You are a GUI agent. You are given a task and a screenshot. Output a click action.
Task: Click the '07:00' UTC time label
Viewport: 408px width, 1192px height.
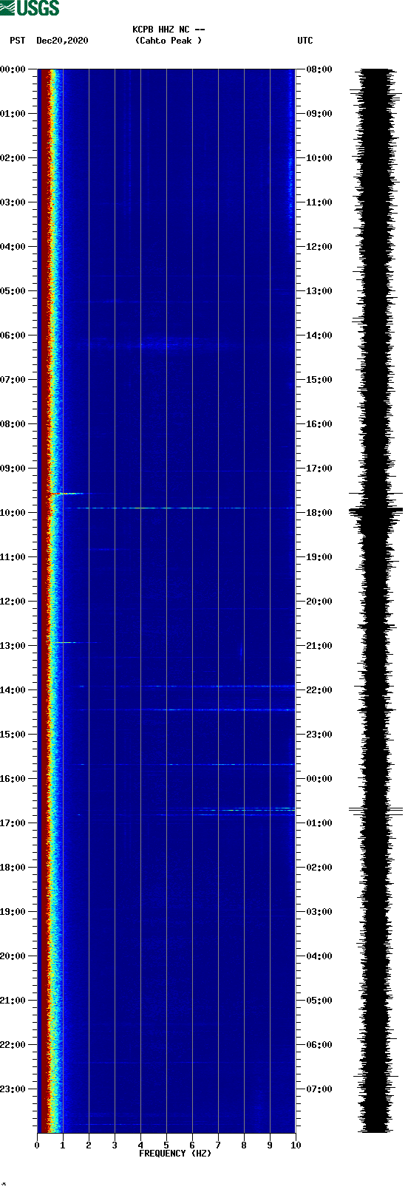point(319,1089)
